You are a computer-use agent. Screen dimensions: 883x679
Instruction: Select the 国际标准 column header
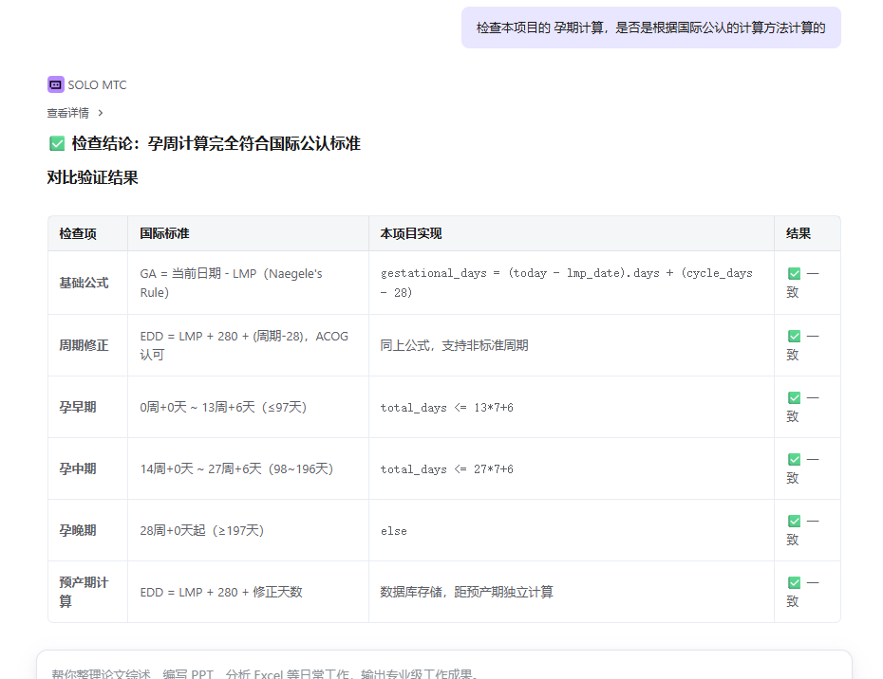click(x=164, y=233)
